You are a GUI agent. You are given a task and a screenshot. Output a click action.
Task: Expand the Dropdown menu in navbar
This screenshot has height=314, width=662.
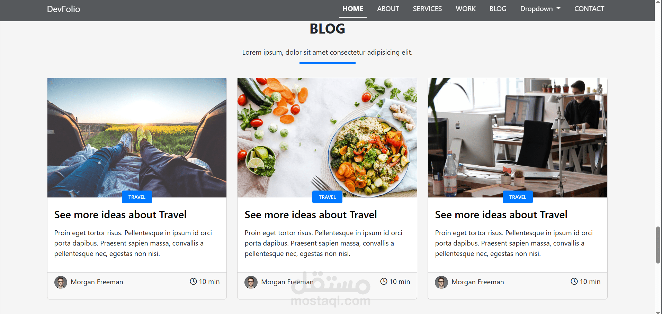(540, 9)
